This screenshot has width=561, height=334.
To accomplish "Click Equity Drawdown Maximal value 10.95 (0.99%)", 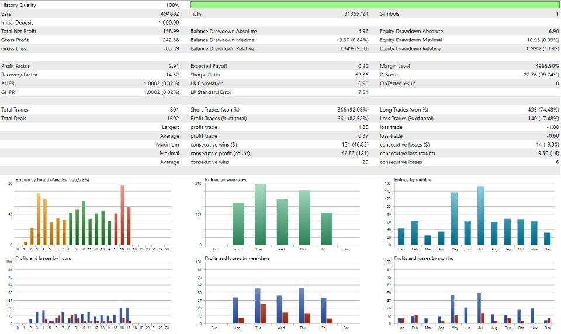I will [x=543, y=40].
